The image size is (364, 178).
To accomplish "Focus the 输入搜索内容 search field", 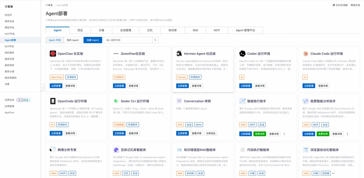I will tap(128, 40).
